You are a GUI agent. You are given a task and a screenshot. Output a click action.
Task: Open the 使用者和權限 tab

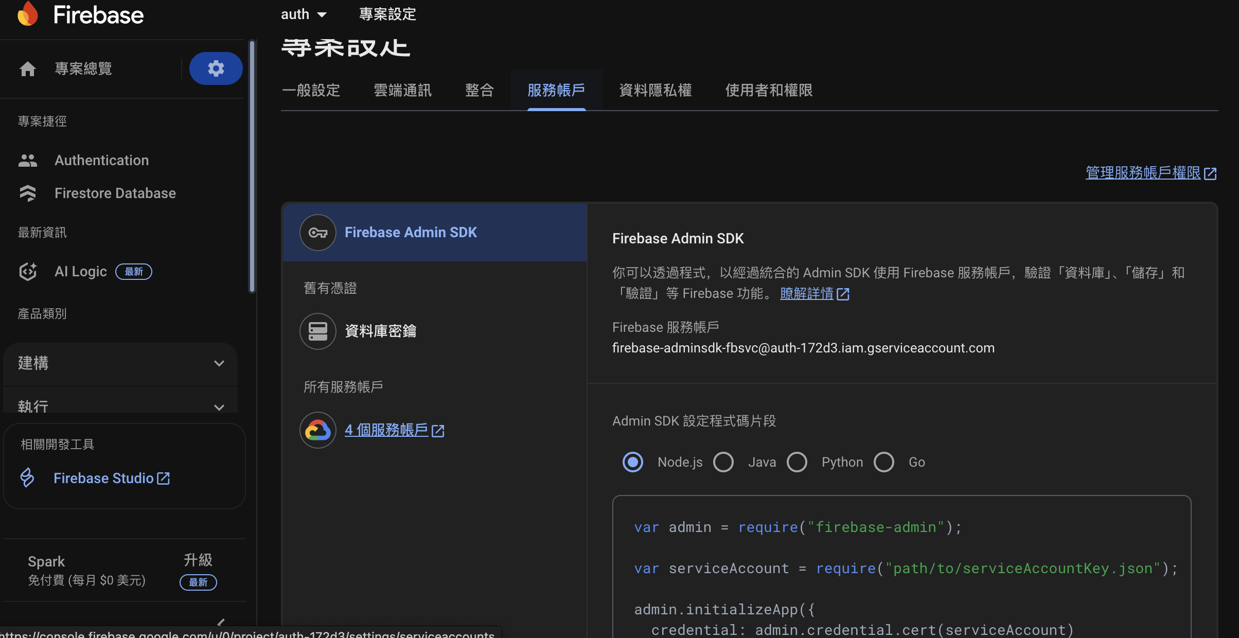769,91
